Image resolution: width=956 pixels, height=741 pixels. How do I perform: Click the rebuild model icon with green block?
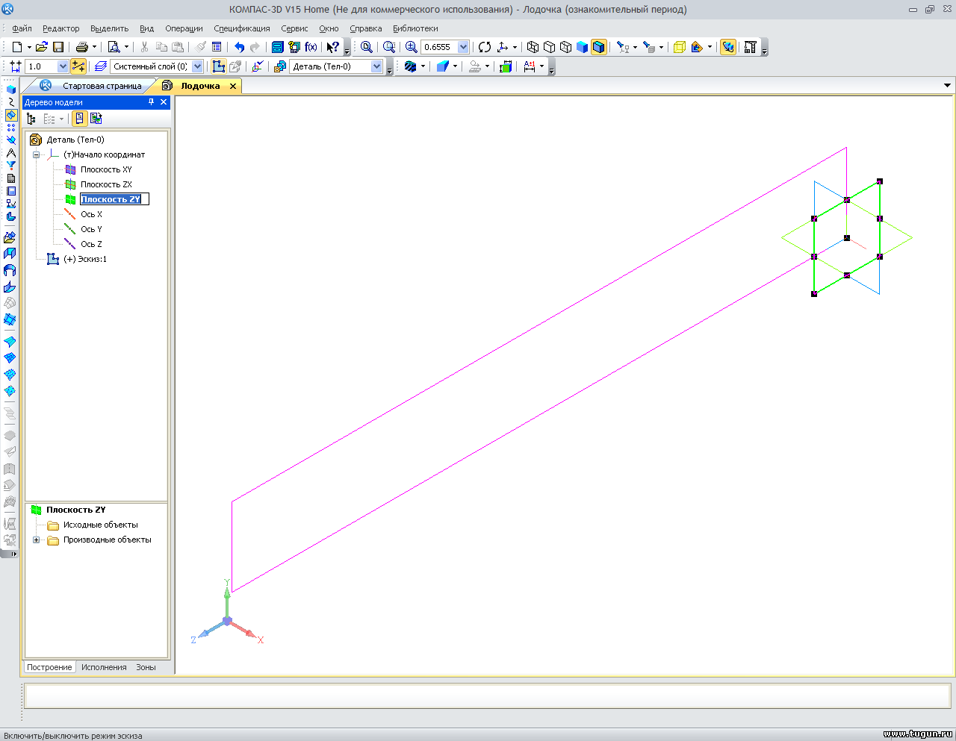(x=506, y=66)
